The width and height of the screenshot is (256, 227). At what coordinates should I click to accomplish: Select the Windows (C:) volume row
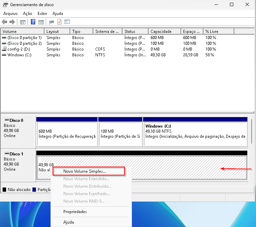point(19,55)
